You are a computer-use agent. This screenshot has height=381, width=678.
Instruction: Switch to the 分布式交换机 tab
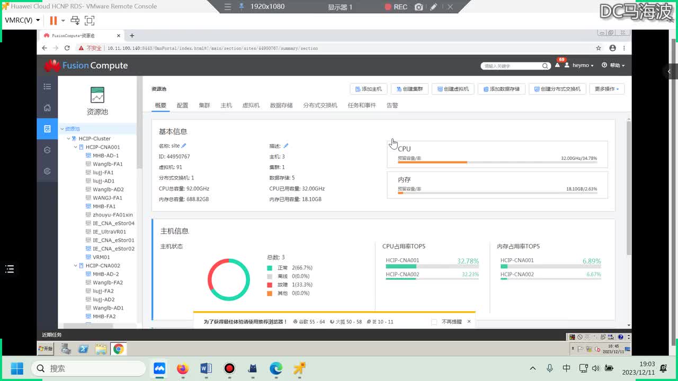[x=320, y=105]
